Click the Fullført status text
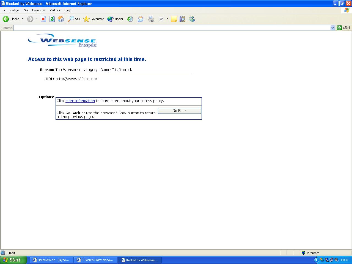 coord(10,253)
